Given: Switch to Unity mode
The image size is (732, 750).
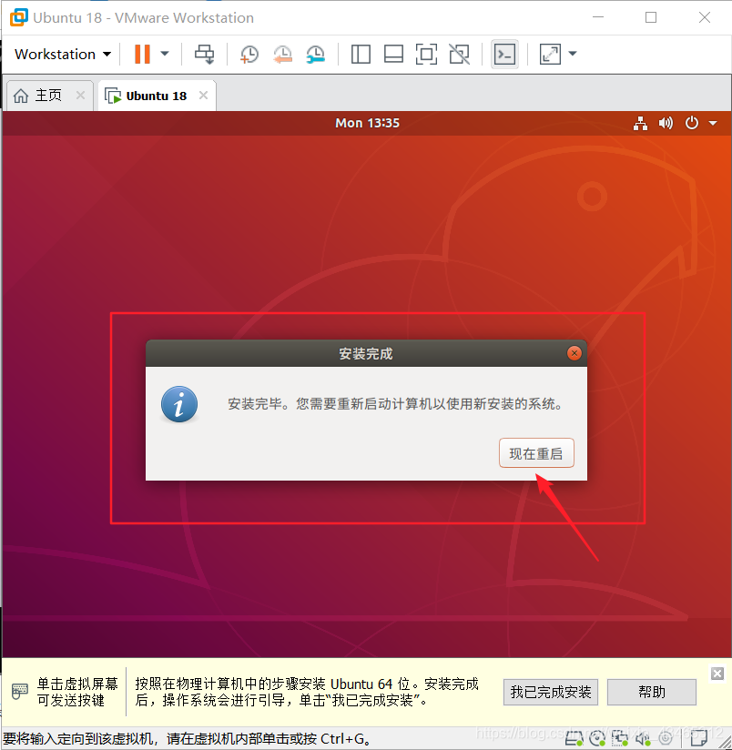Looking at the screenshot, I should coord(459,54).
